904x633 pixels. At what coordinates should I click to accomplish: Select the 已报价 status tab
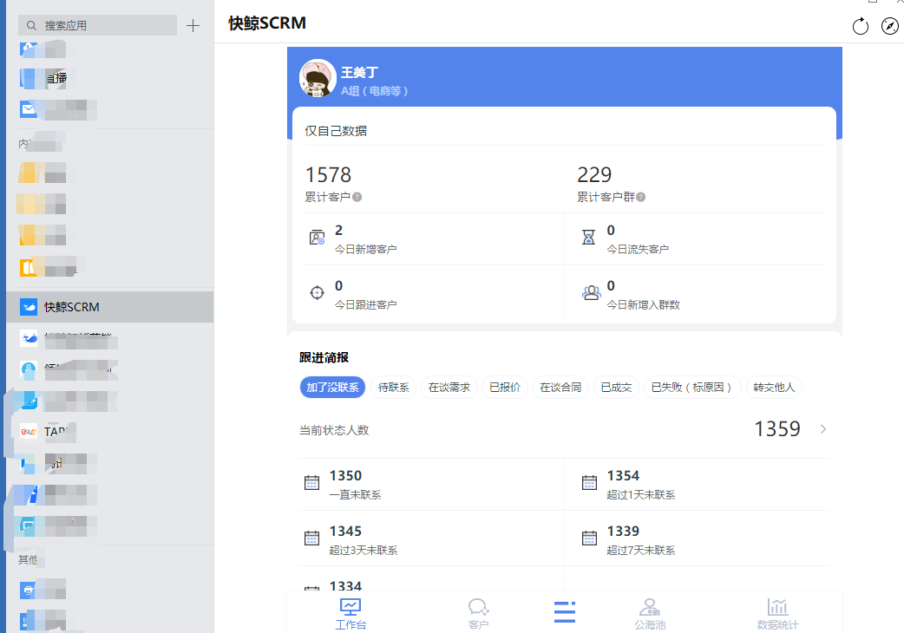505,387
